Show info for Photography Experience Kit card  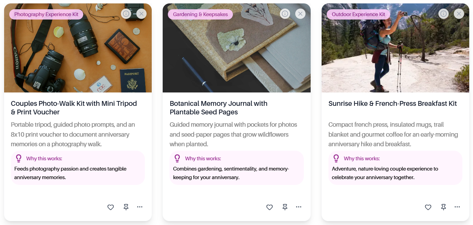point(126,14)
